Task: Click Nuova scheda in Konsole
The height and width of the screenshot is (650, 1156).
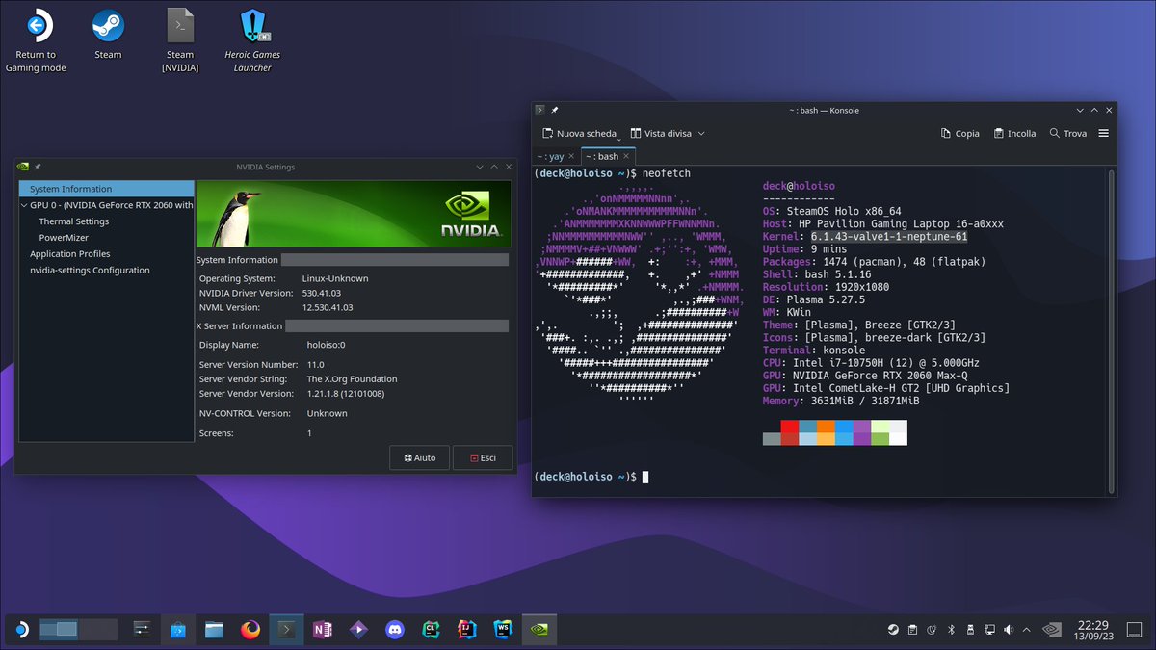Action: tap(579, 134)
